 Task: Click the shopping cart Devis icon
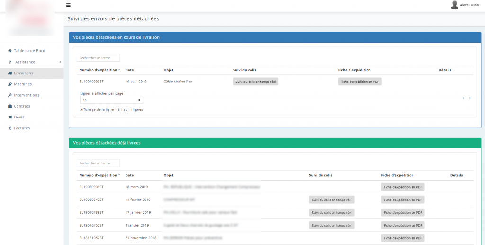coord(10,117)
